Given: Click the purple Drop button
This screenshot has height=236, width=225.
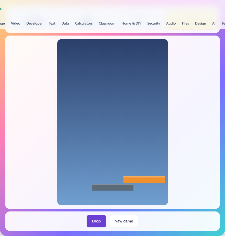Looking at the screenshot, I should 96,221.
